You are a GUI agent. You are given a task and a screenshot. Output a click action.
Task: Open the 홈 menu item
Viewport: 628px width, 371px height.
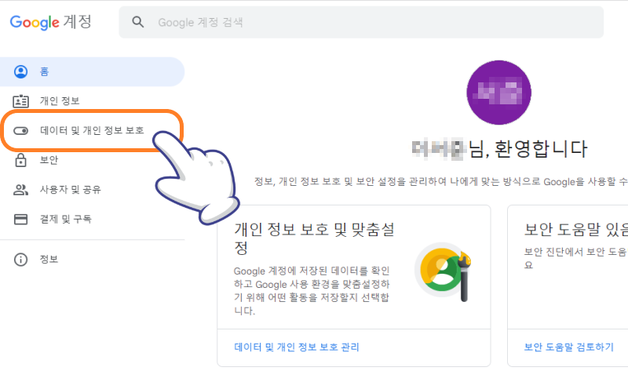92,71
